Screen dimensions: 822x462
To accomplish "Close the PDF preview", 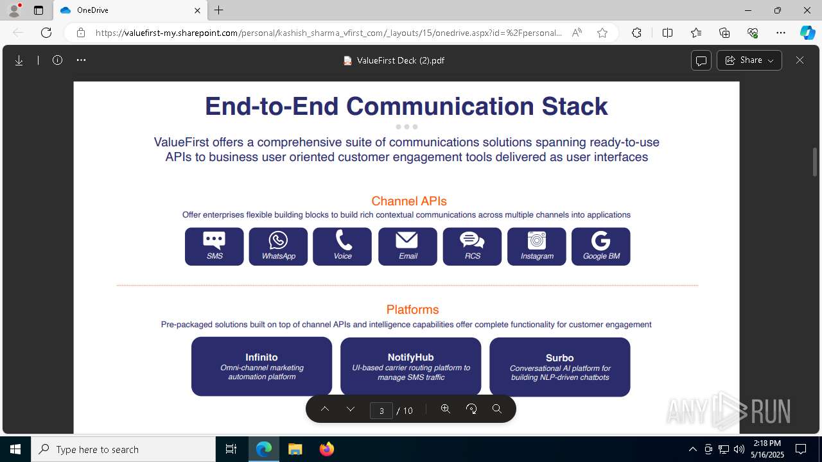I will pyautogui.click(x=800, y=60).
